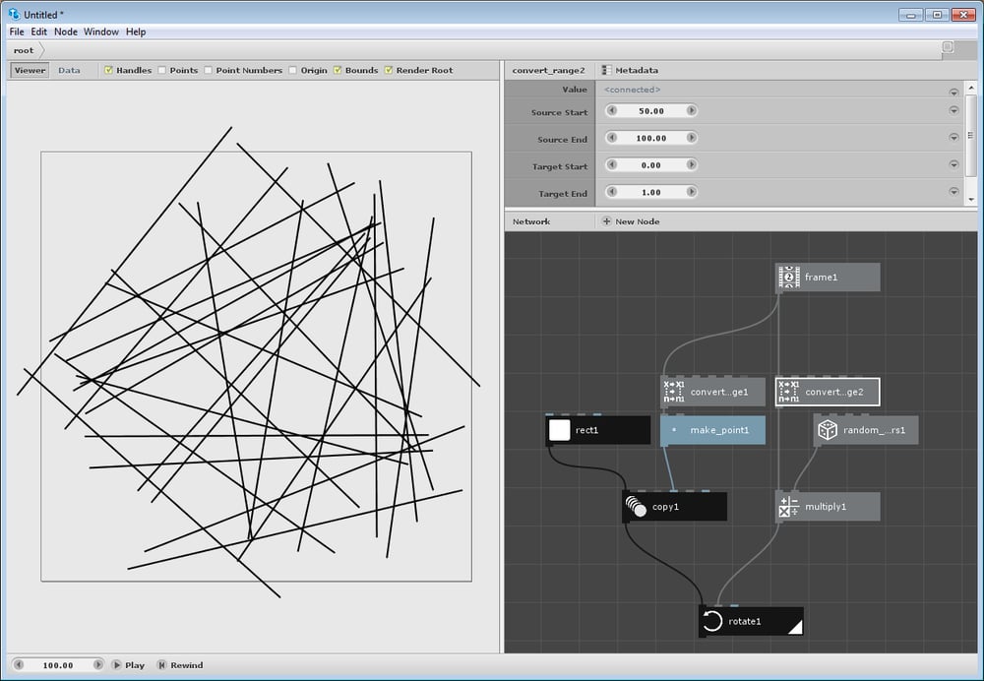Click the rotate1 node rotate icon
Screen dimensions: 984x681
pos(712,621)
